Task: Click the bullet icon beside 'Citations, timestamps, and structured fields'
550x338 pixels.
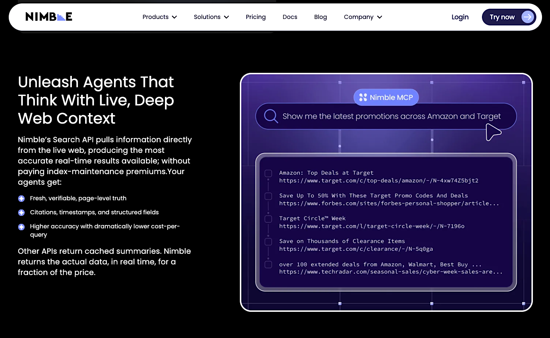Action: click(x=22, y=212)
